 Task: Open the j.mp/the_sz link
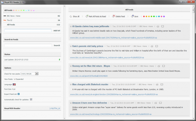[55, 108]
